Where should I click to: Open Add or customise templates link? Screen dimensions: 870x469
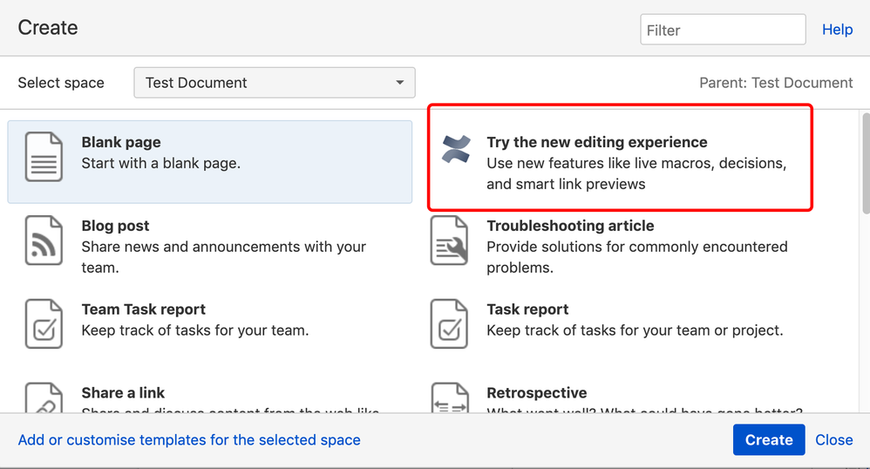189,439
